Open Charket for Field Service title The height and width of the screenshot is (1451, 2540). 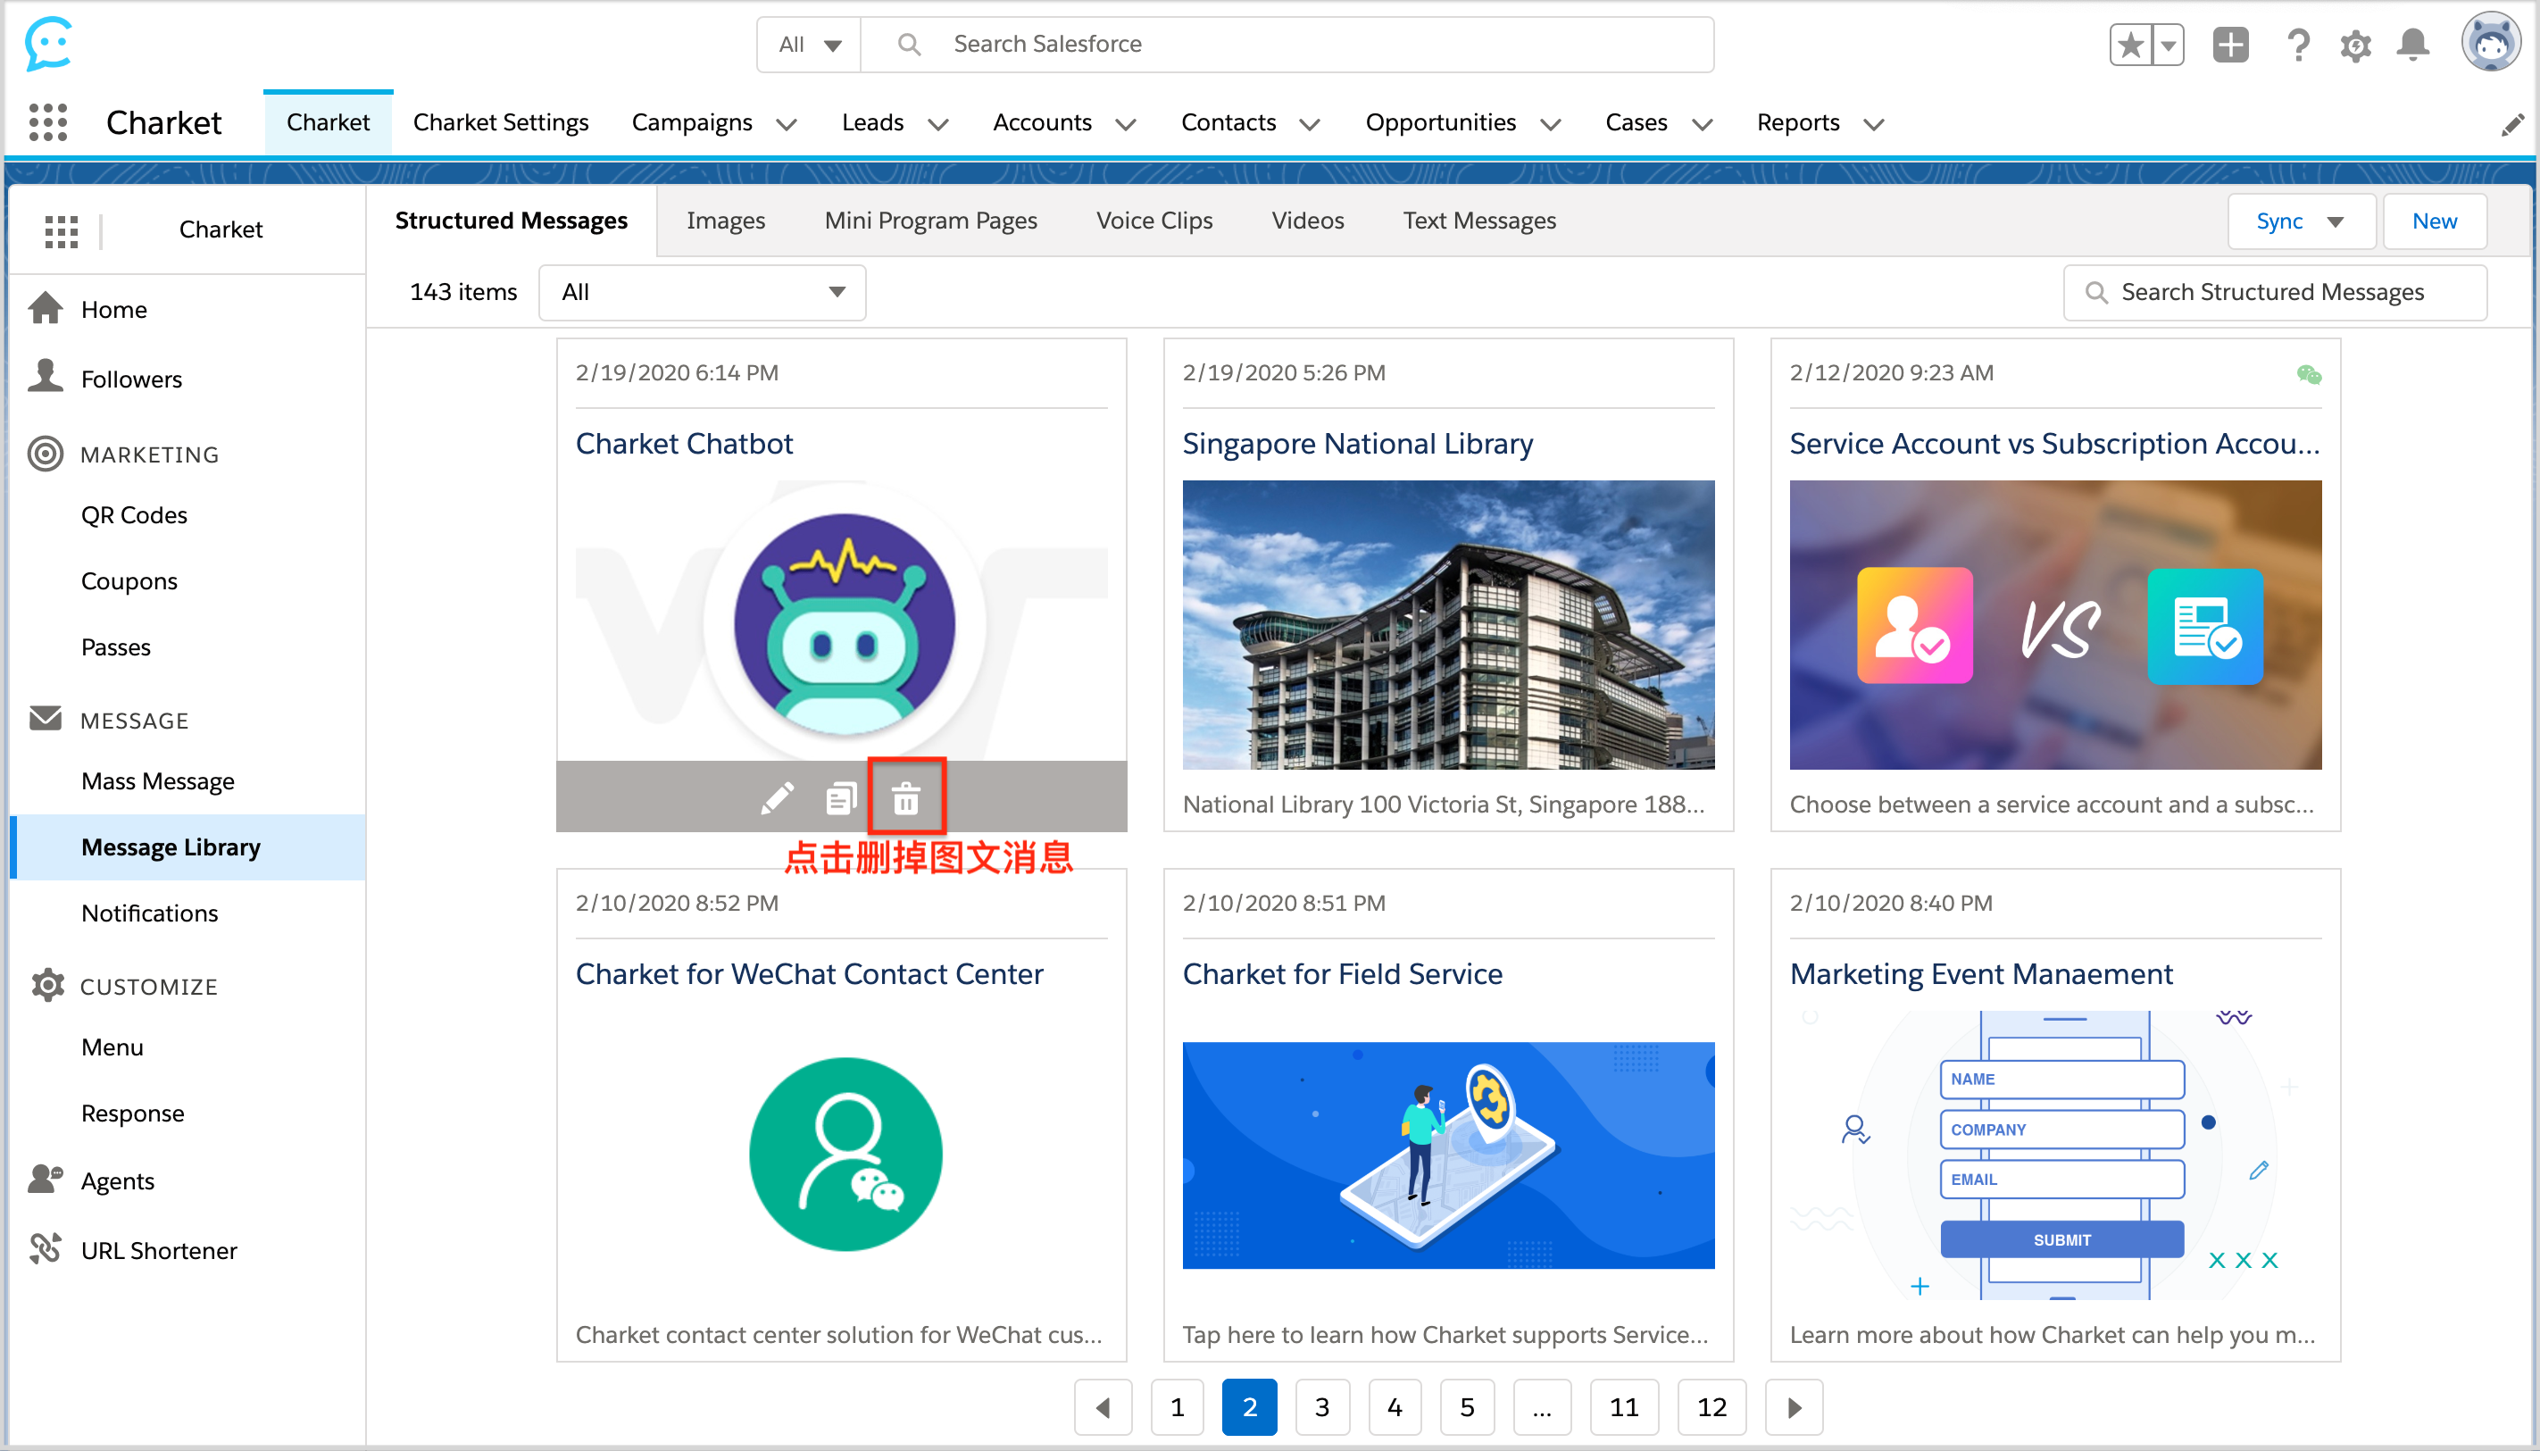point(1342,973)
